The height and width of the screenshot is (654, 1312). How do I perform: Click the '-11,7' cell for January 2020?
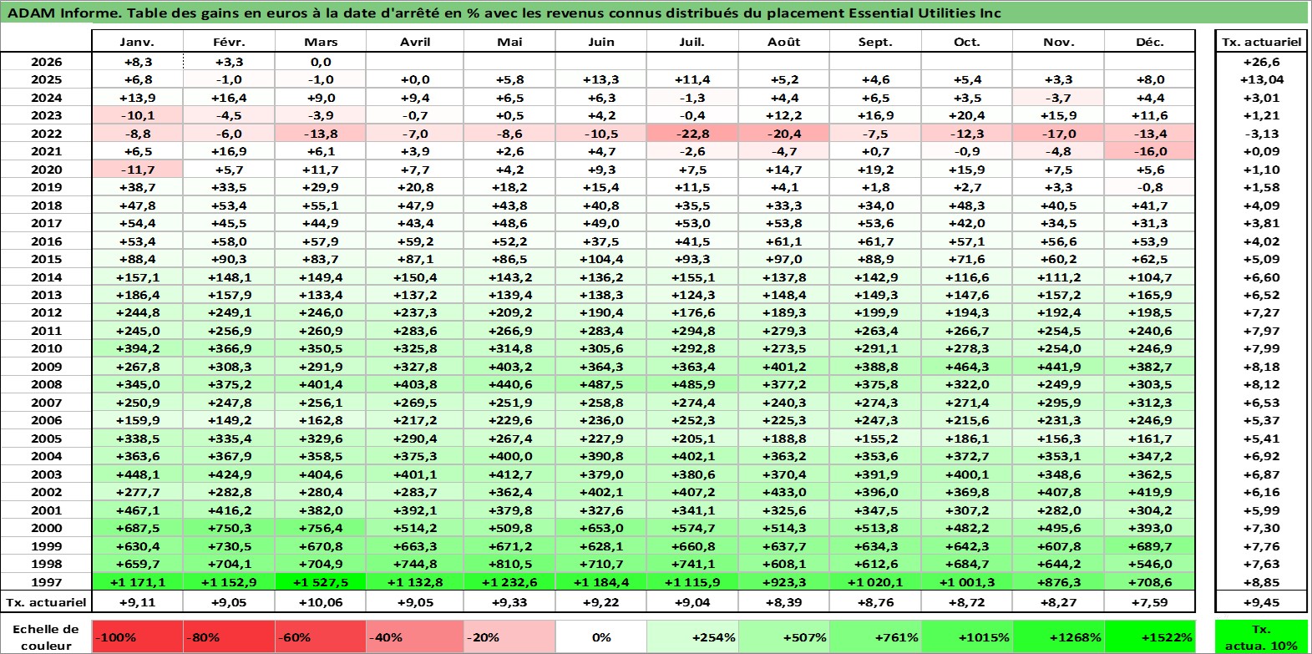[x=138, y=170]
